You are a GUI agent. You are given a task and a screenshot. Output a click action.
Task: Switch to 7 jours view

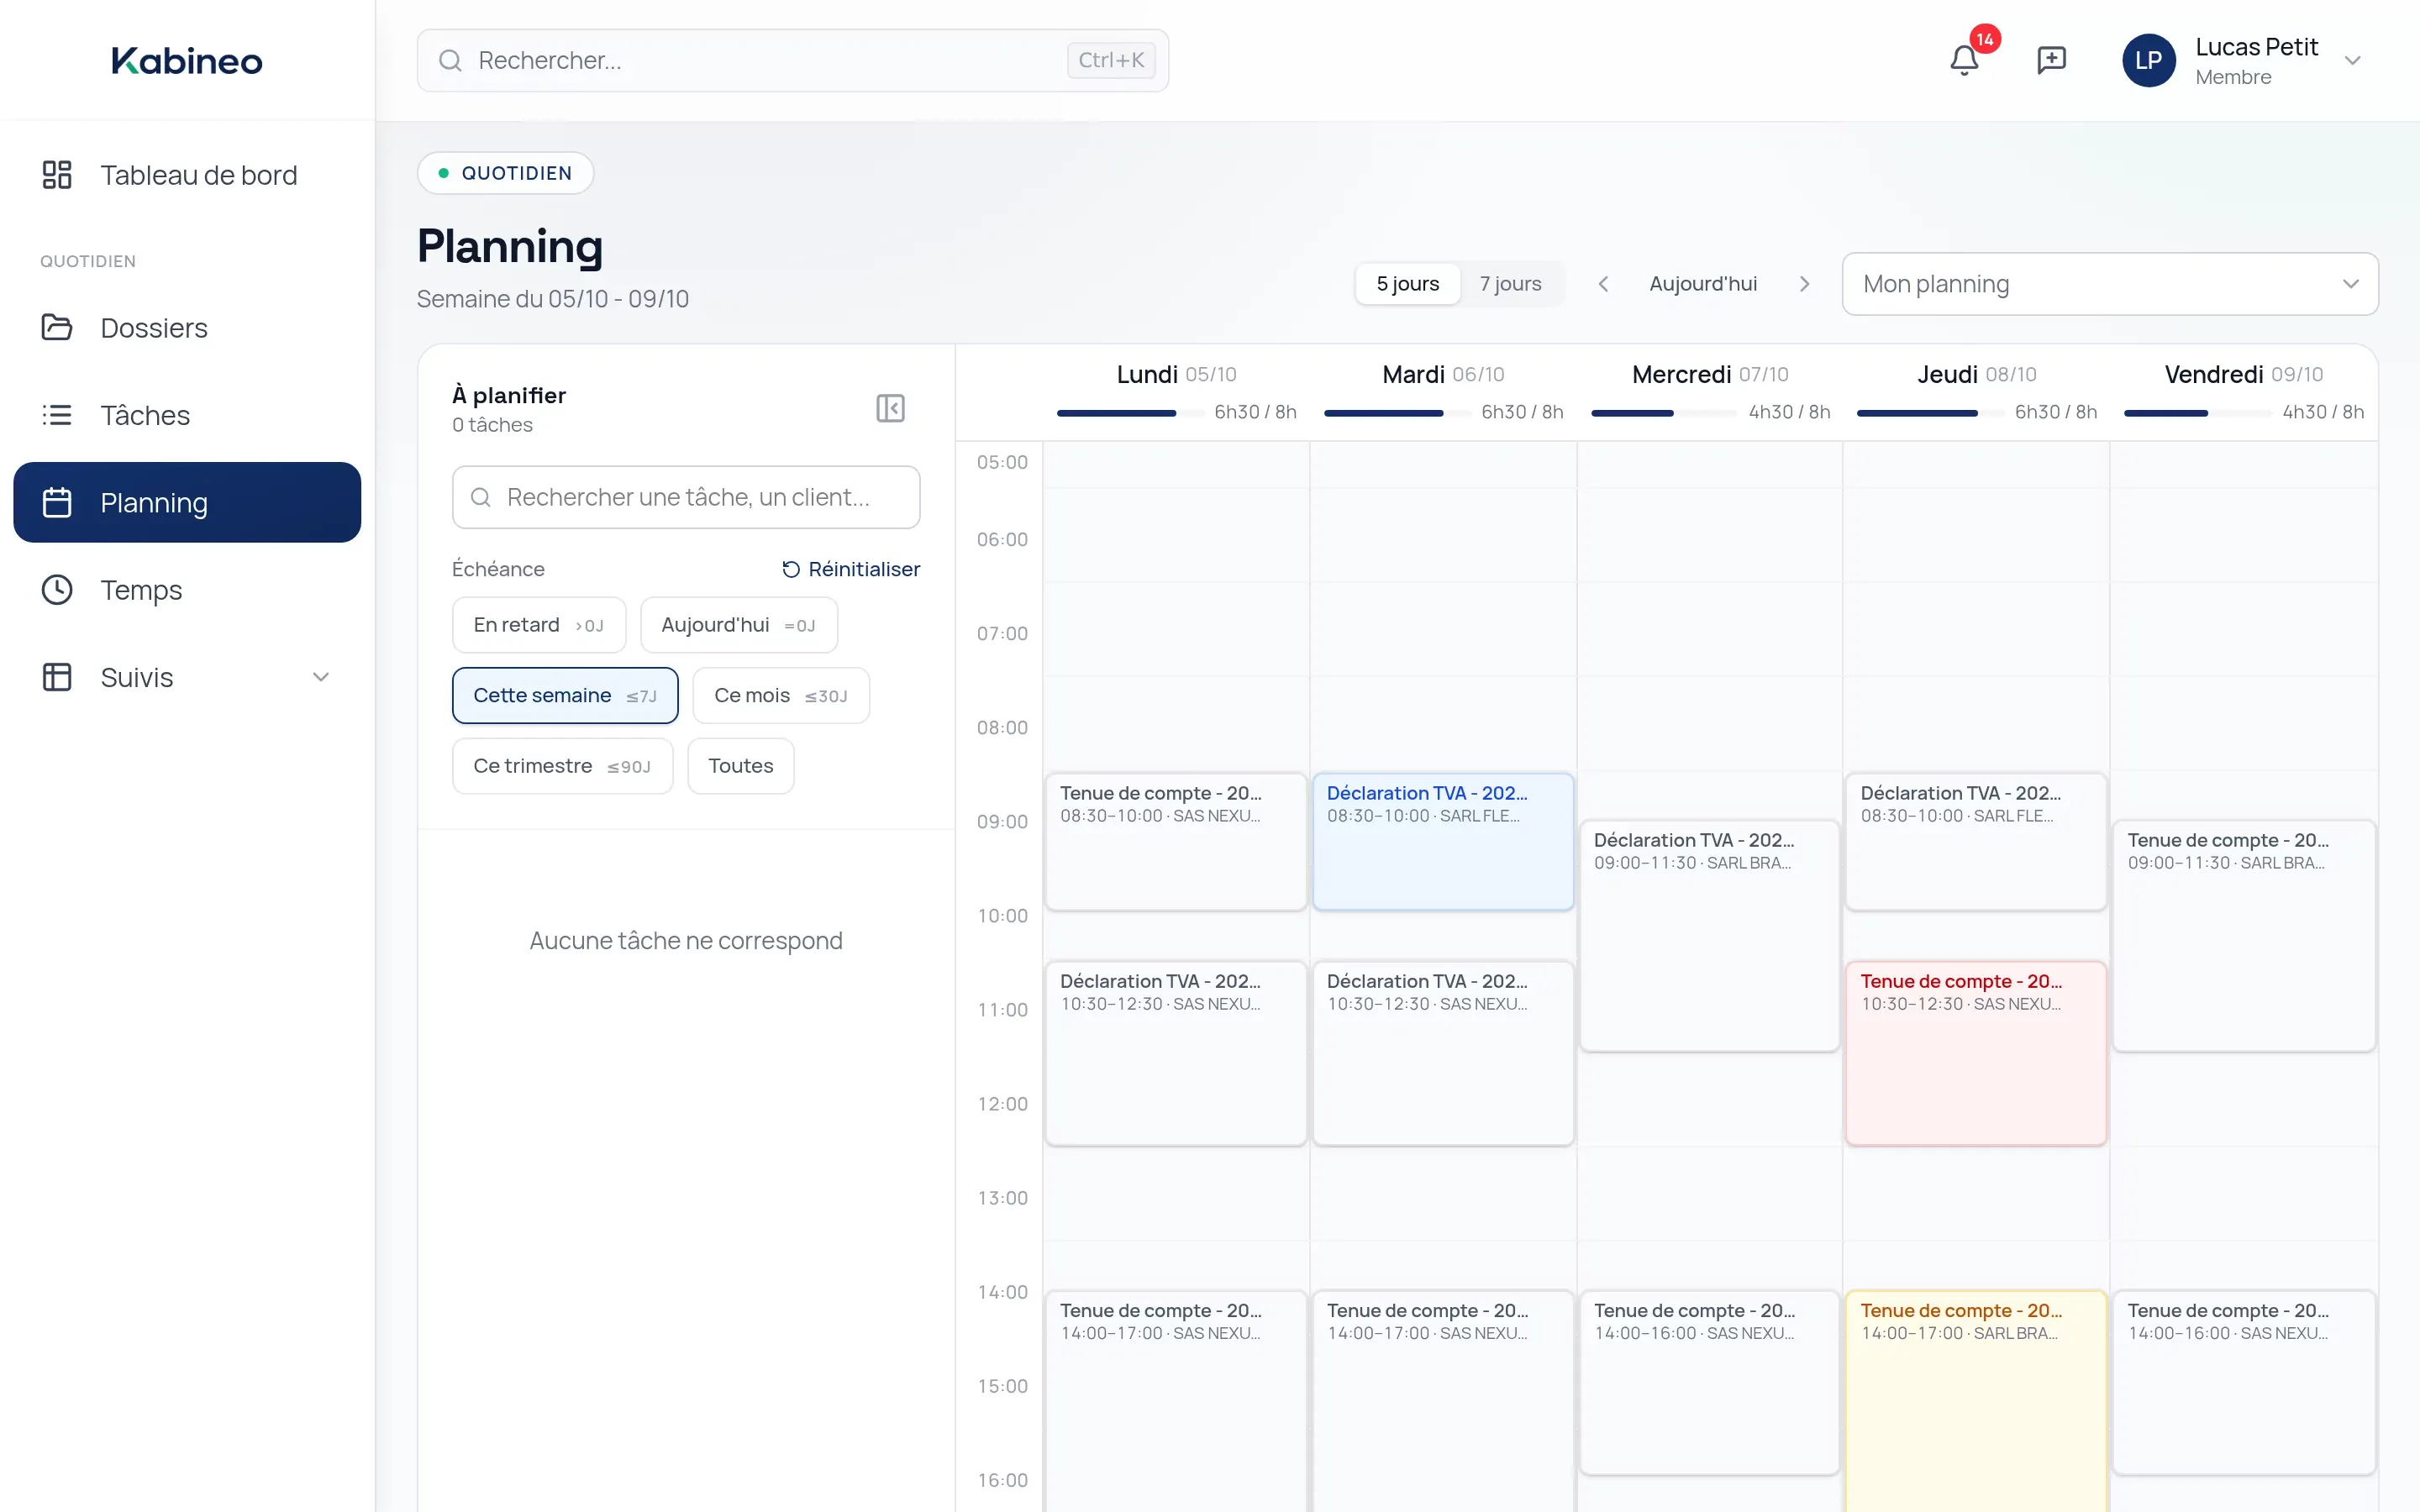tap(1510, 284)
